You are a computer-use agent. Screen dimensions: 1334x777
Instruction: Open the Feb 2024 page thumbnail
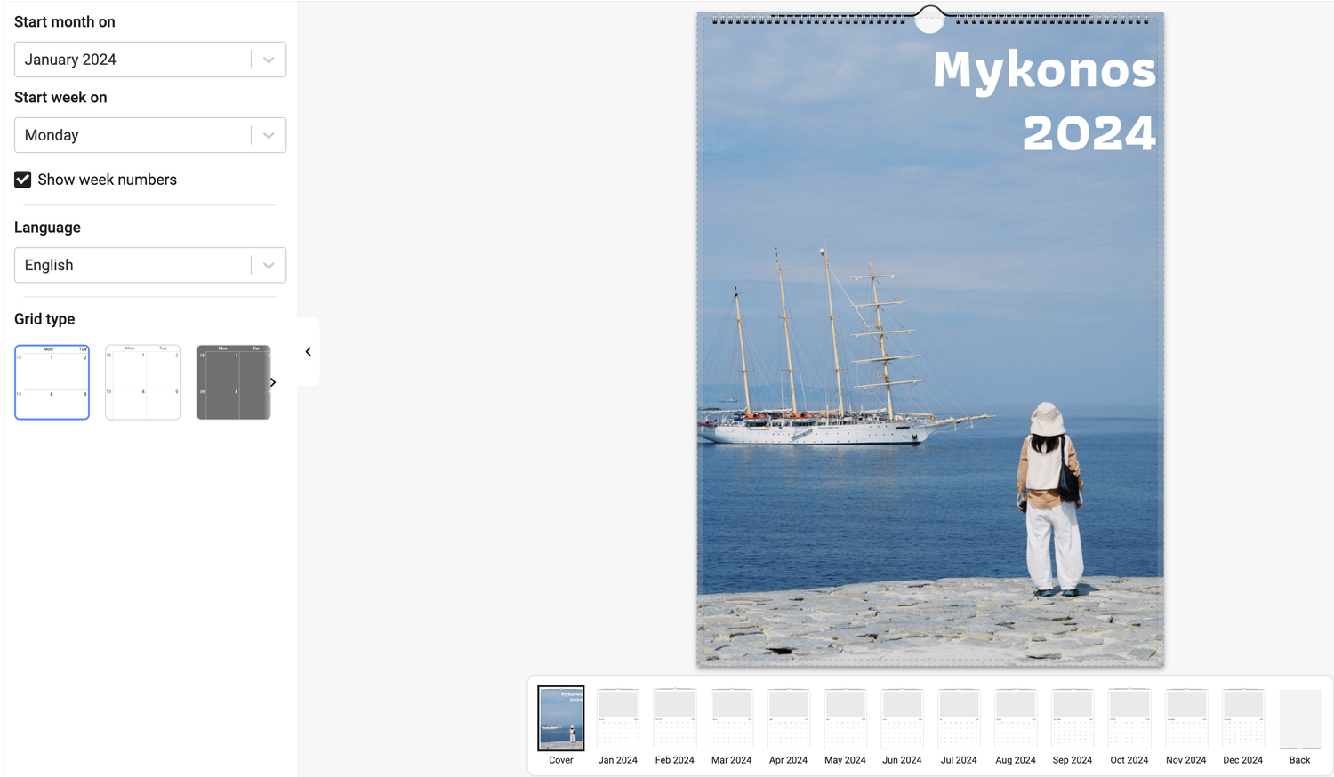click(675, 725)
